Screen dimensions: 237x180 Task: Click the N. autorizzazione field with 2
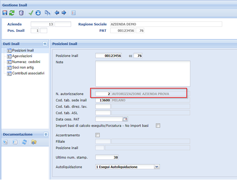point(103,94)
